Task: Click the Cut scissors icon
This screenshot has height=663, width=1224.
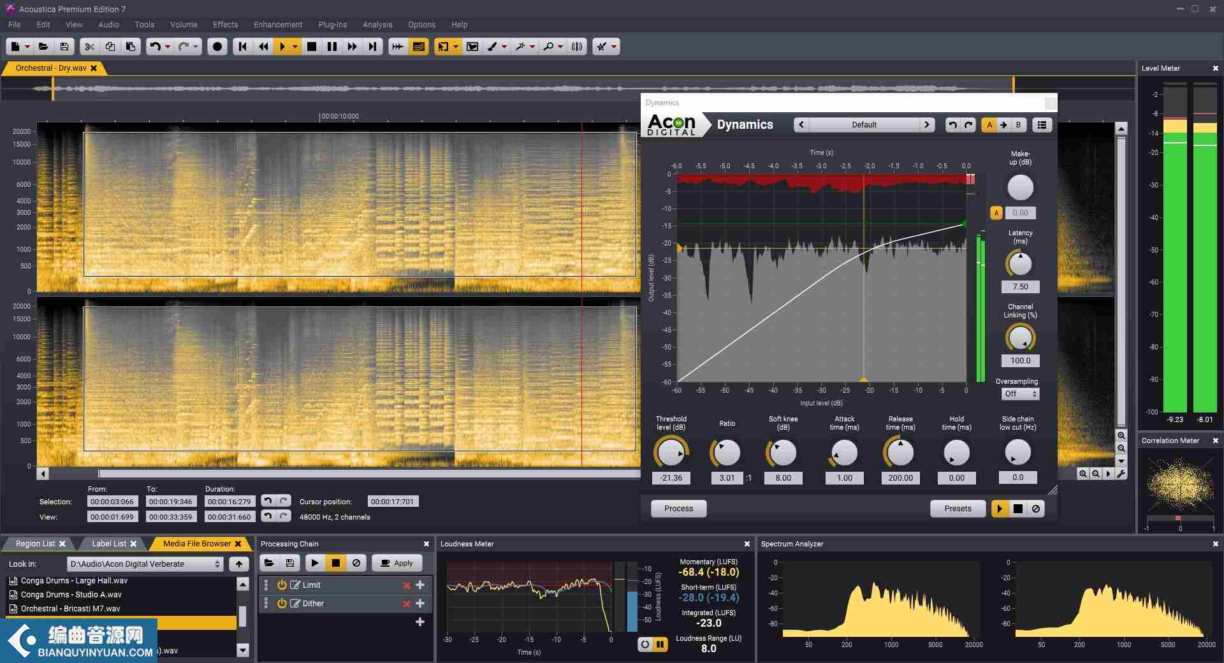Action: (x=89, y=47)
